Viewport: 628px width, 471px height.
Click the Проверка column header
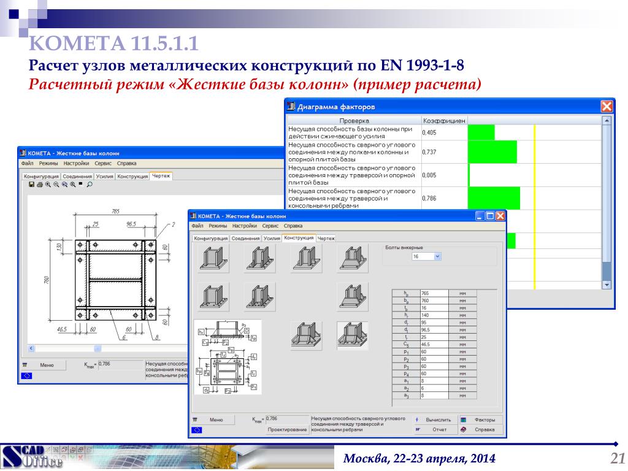coord(354,121)
